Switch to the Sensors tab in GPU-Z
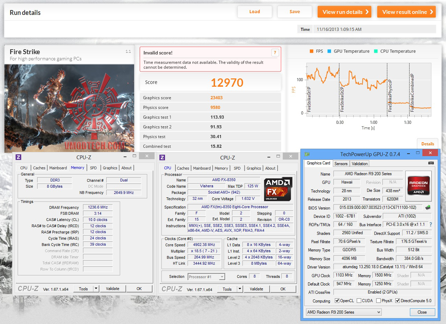Viewport: 446px width, 324px height. tap(341, 164)
